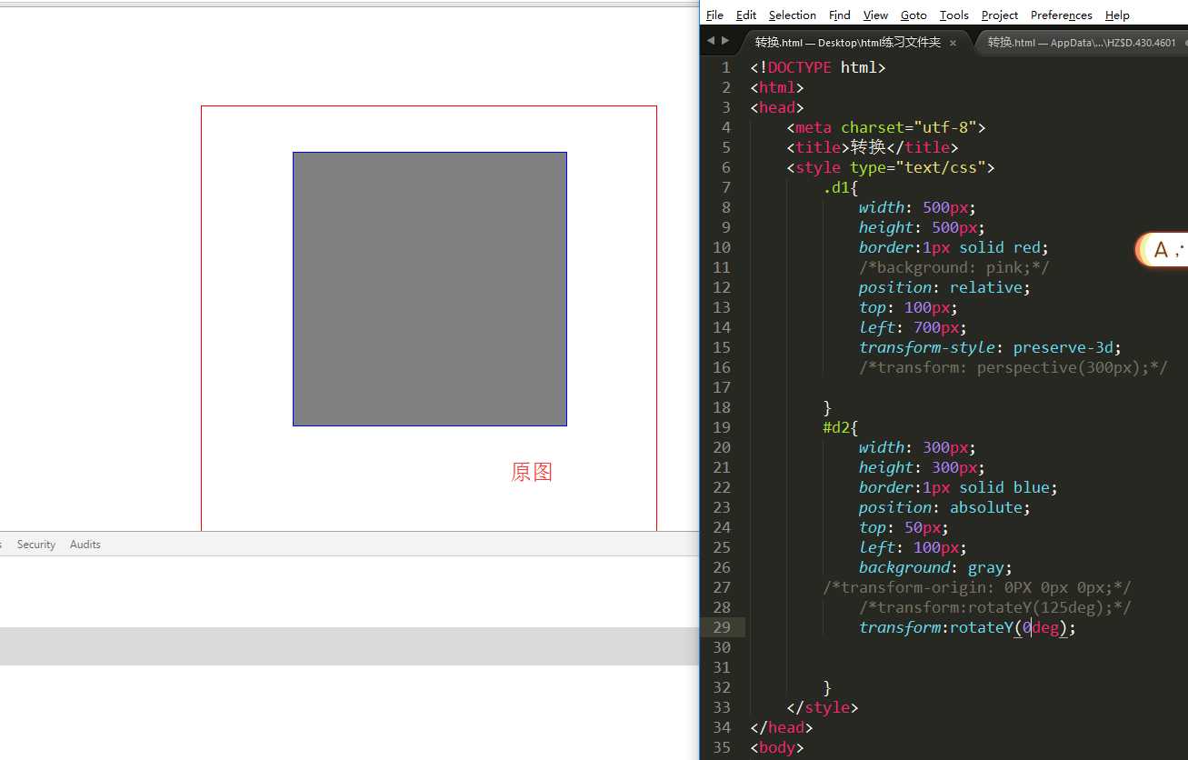Place the cursor in the '<!DOCTYPE html>' line
This screenshot has width=1188, height=760.
818,67
